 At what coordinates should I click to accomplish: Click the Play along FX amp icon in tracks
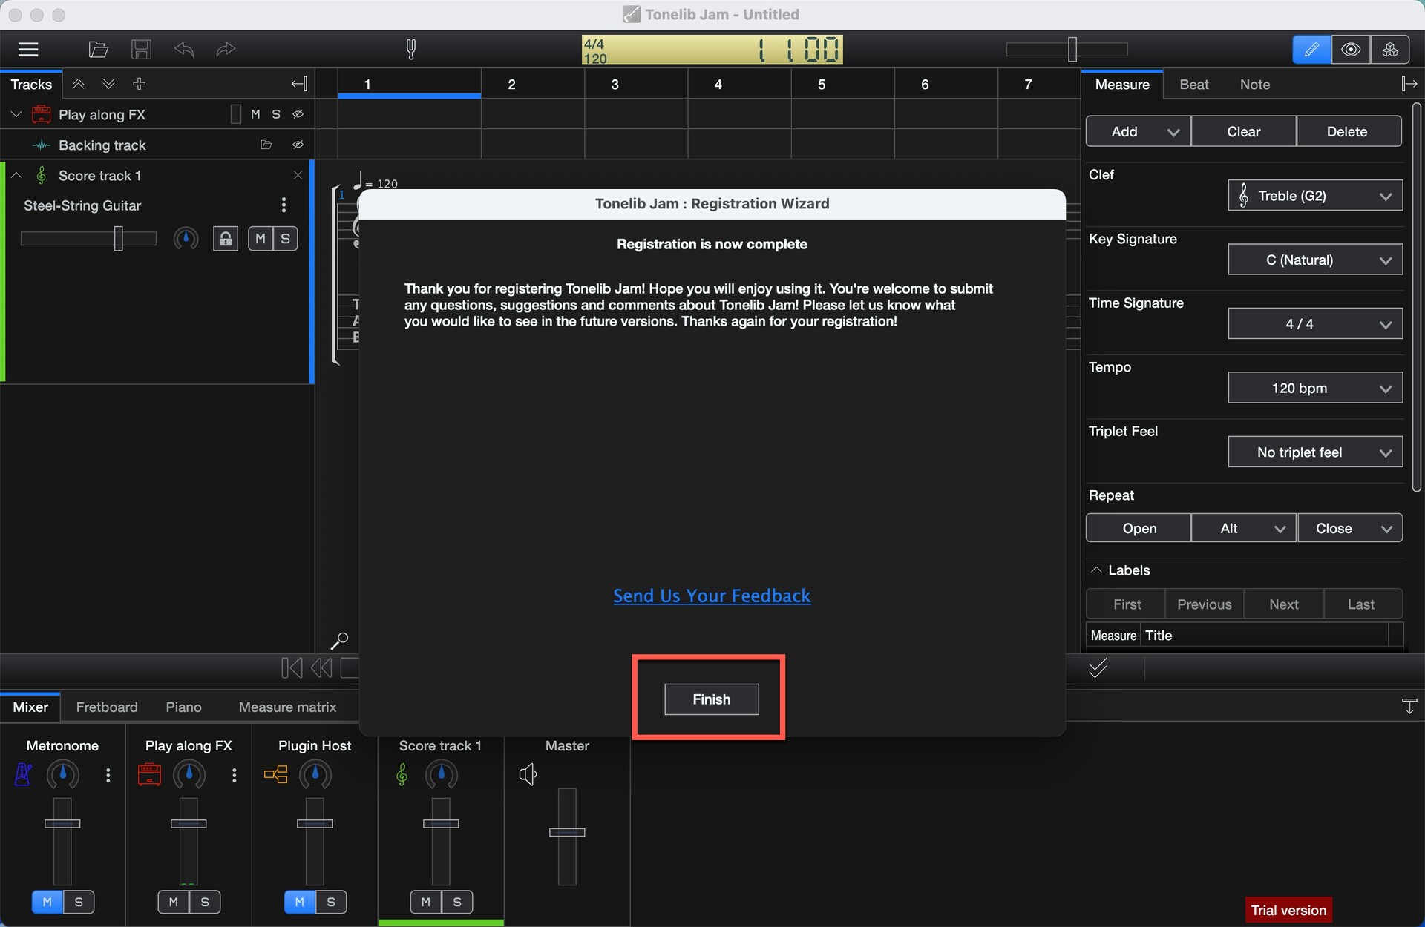(x=42, y=114)
